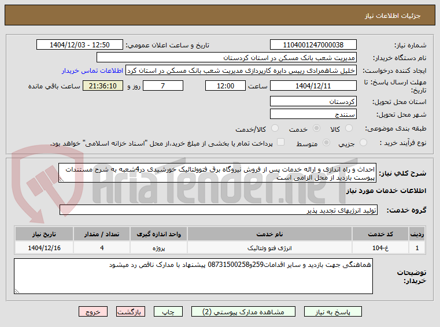Click the deadline time field 12:00
Screen dimensions: 440x327
tap(225, 86)
